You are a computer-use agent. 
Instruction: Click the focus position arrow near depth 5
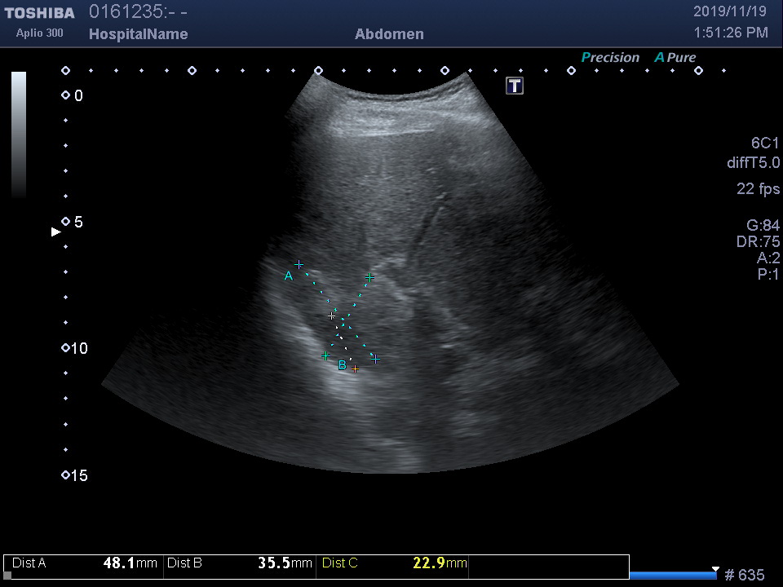pyautogui.click(x=56, y=232)
